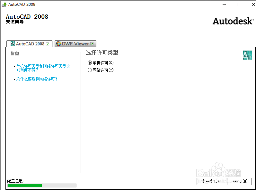Toggle the DWF Viewer tab checkbox
The width and height of the screenshot is (256, 190).
point(92,44)
